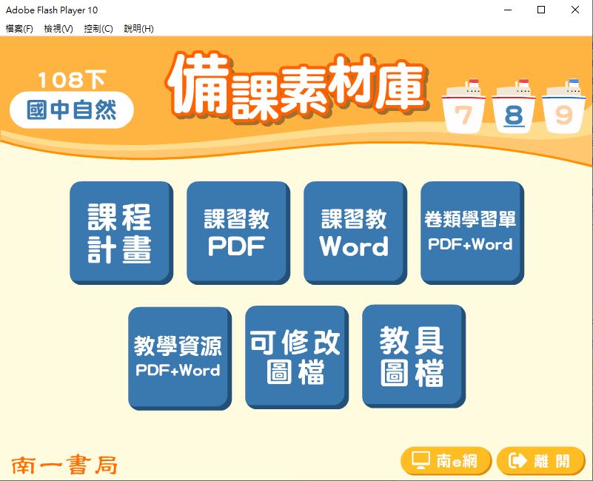Click the 國中自然 subject label
Image resolution: width=593 pixels, height=481 pixels.
point(72,111)
